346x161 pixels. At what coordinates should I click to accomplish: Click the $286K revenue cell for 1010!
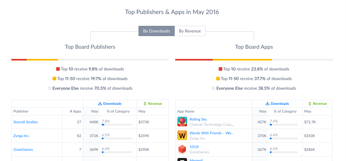(317, 149)
